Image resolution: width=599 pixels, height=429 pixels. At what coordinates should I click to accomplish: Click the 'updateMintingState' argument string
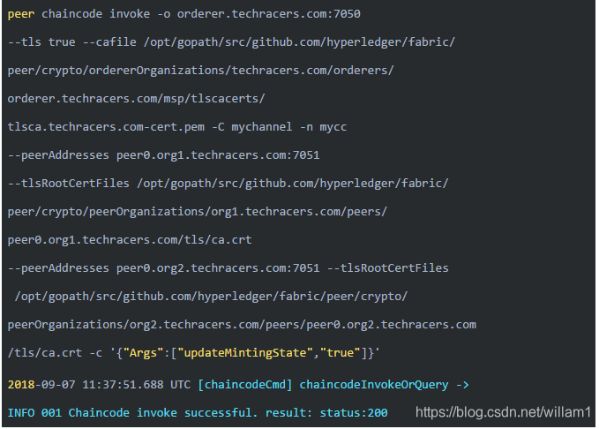click(x=245, y=352)
